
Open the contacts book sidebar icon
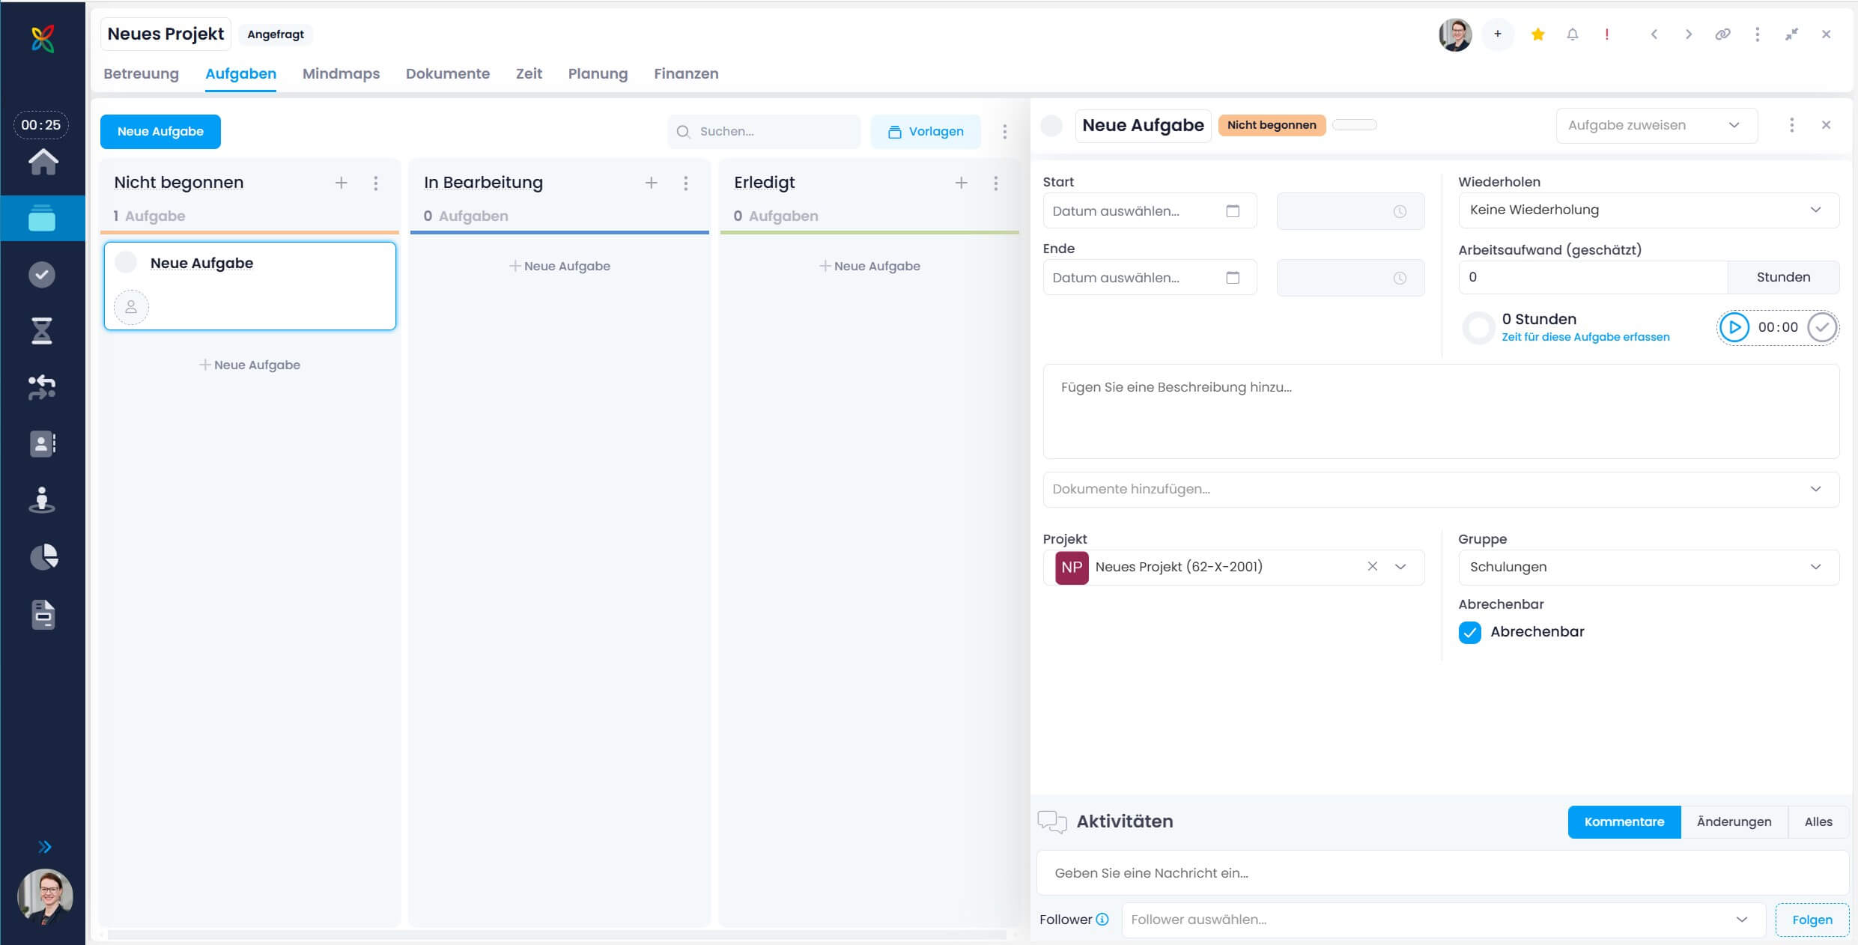42,443
